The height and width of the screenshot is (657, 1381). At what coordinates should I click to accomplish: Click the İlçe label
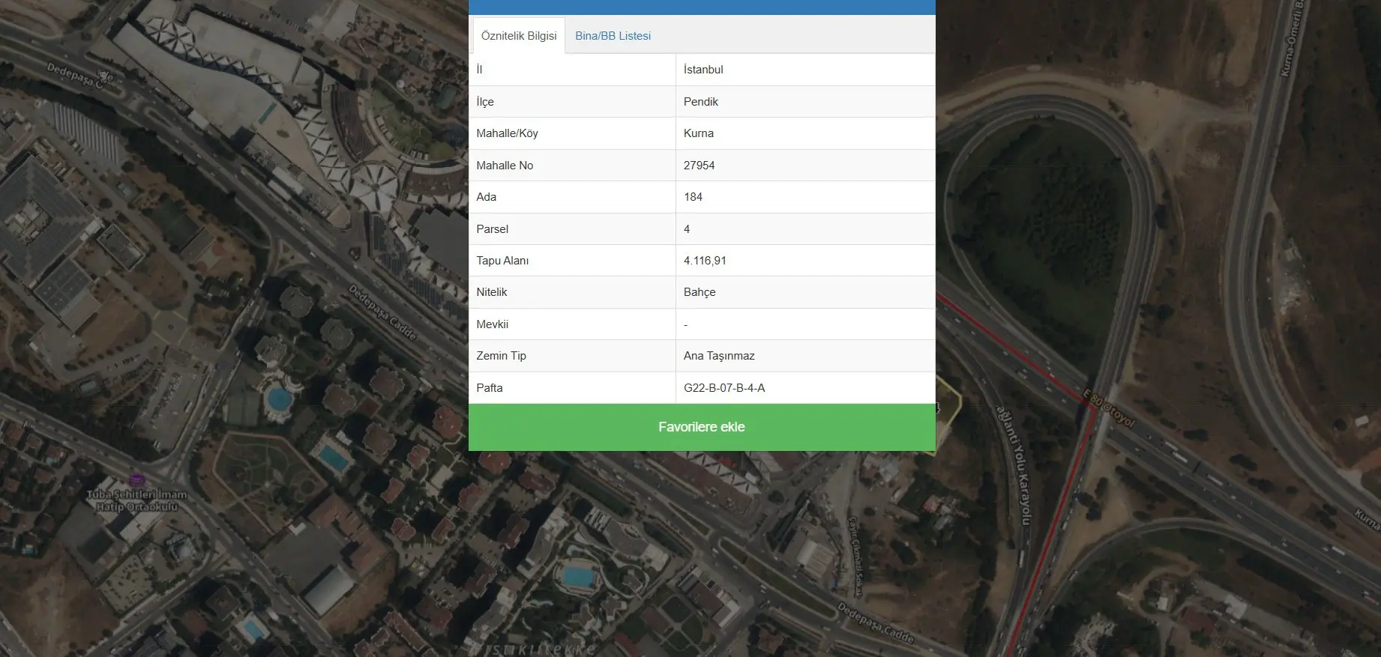click(485, 102)
